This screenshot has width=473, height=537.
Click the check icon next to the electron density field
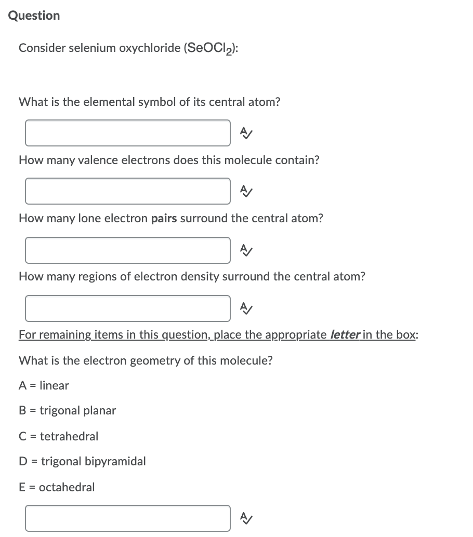246,308
